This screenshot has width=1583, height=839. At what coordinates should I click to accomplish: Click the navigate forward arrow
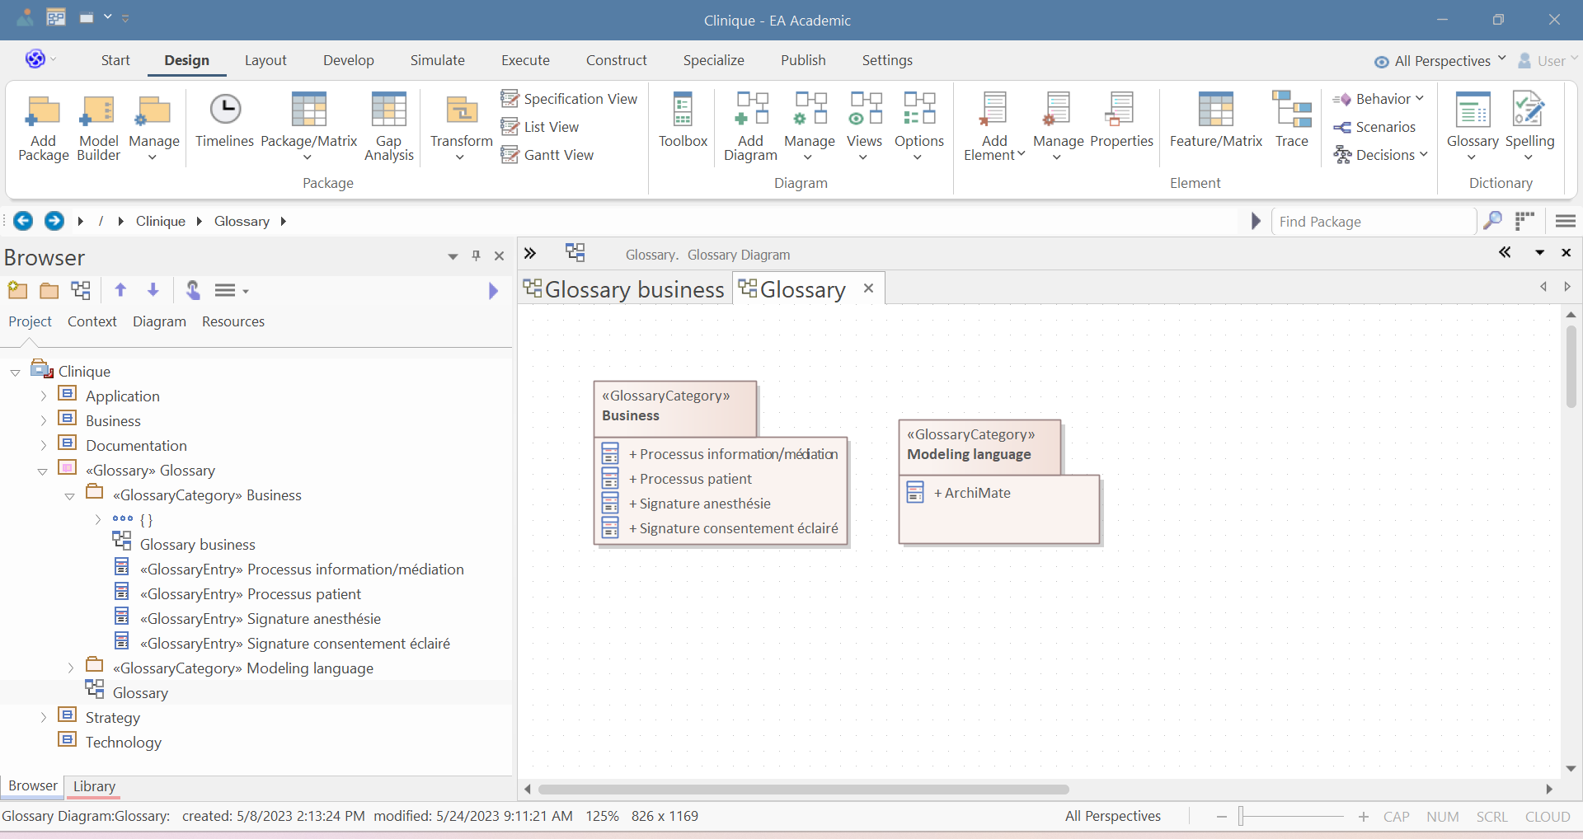coord(54,221)
